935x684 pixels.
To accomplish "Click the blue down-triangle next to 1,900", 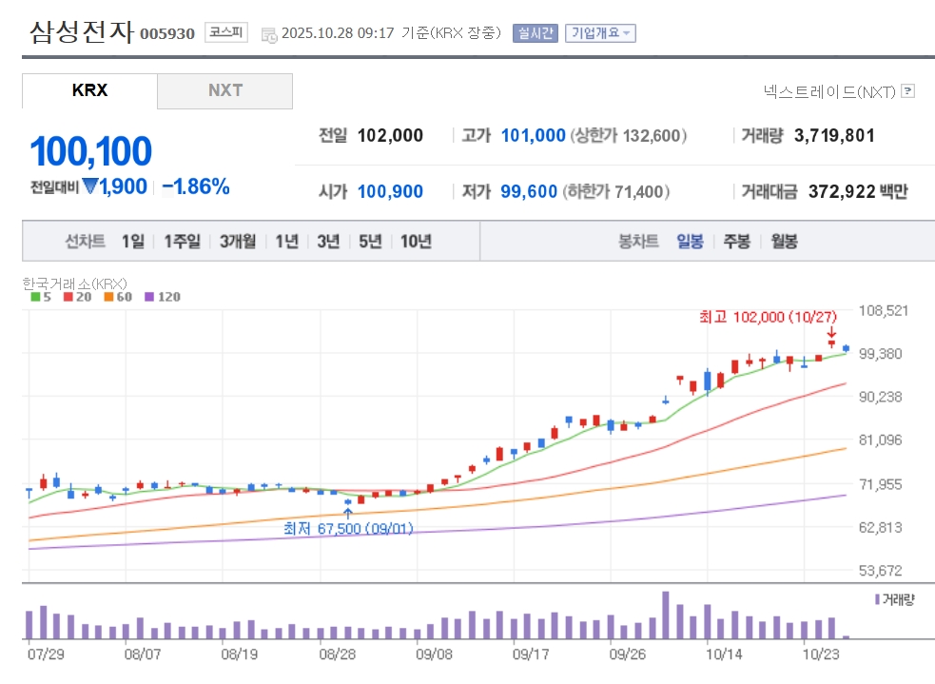I will tap(90, 186).
